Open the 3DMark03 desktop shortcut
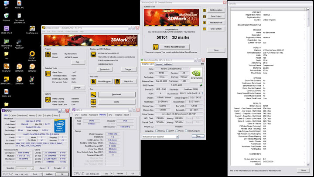The image size is (314, 177). point(32,67)
